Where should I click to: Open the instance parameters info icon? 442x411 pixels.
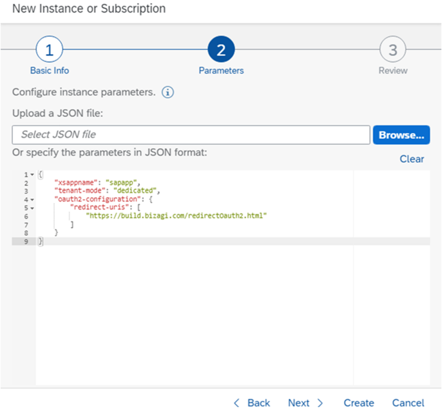point(168,92)
